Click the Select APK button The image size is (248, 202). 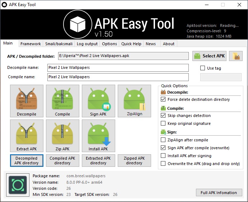point(209,56)
